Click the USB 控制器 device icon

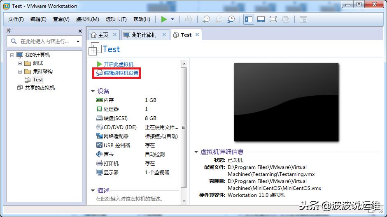[x=100, y=145]
